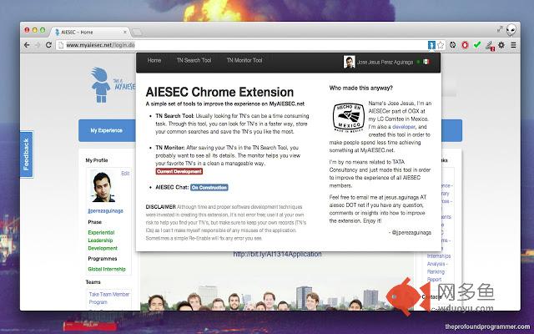The height and width of the screenshot is (334, 534).
Task: Click the gear extension icon in toolbar
Action: coord(501,45)
